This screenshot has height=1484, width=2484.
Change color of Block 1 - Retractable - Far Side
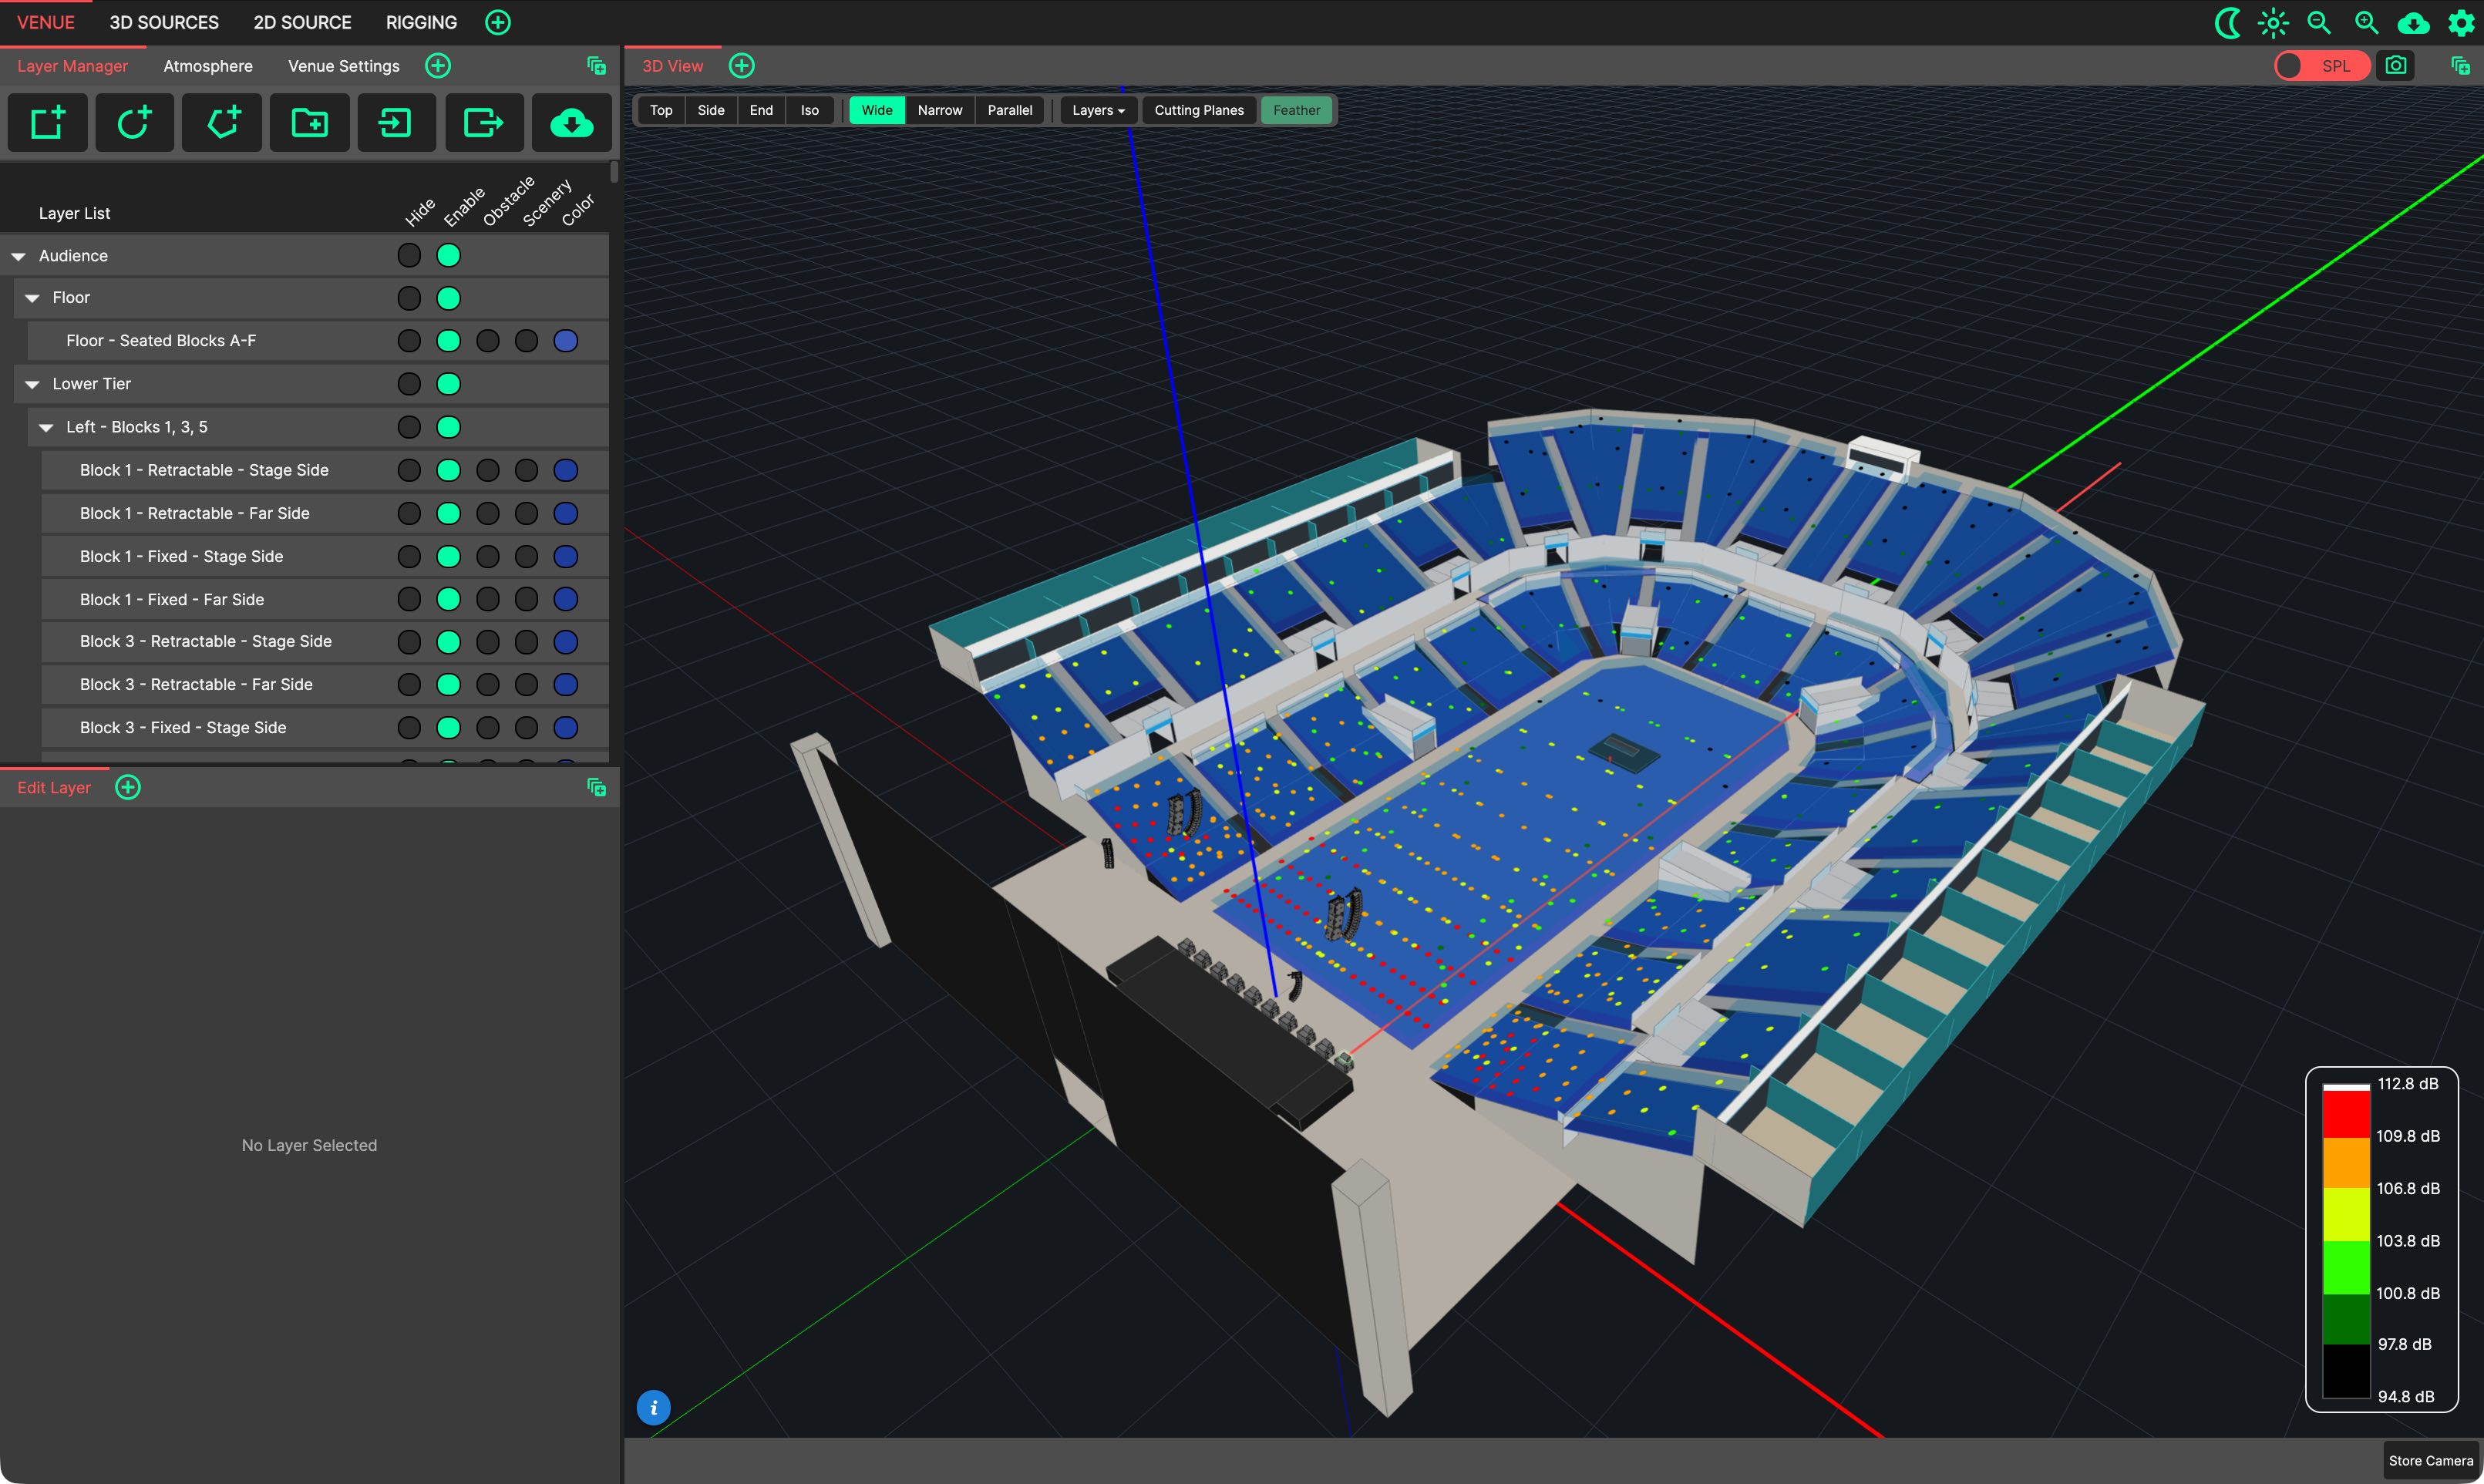(566, 513)
